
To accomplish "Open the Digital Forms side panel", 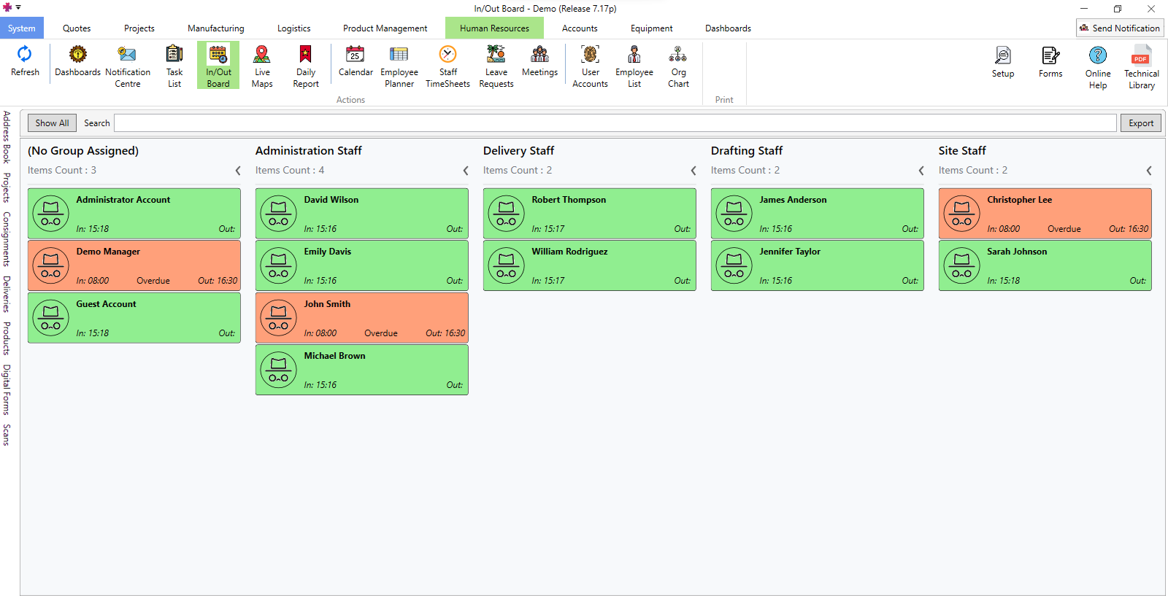I will coord(7,389).
